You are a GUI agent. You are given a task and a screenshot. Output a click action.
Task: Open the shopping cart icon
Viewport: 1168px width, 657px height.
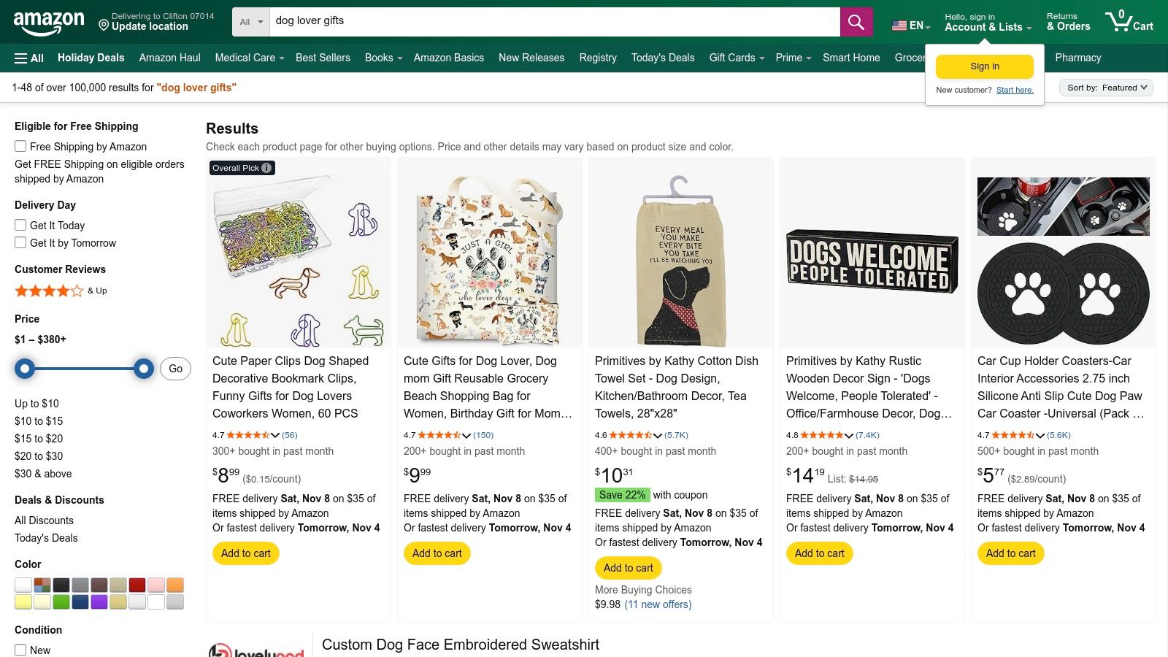[x=1129, y=21]
